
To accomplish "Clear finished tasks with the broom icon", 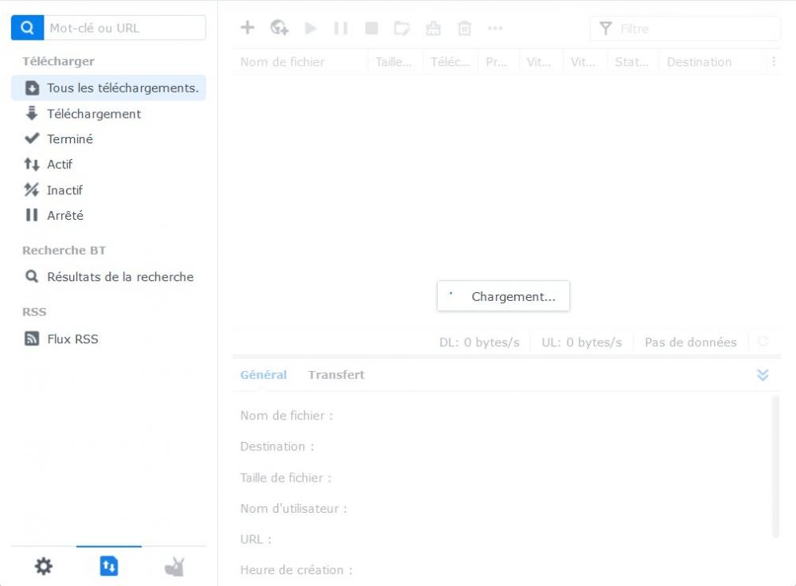I will [433, 28].
